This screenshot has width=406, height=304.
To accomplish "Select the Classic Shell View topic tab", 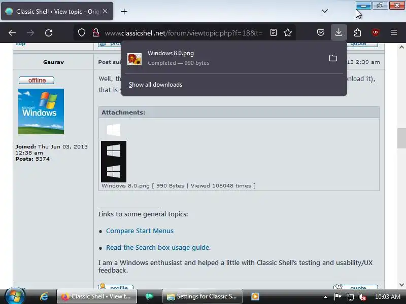I will coord(57,11).
